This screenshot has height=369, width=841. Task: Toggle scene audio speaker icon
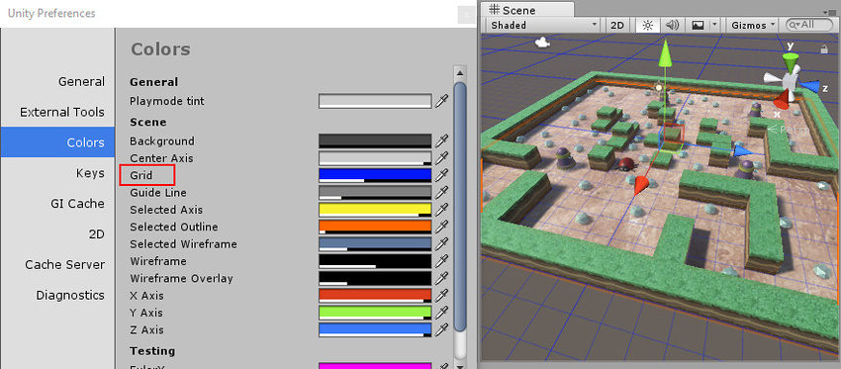(x=672, y=25)
